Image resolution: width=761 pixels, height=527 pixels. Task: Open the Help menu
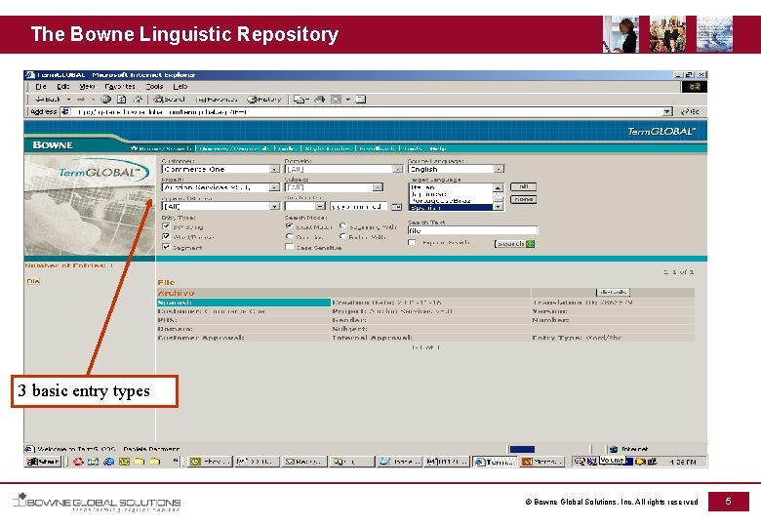point(180,87)
